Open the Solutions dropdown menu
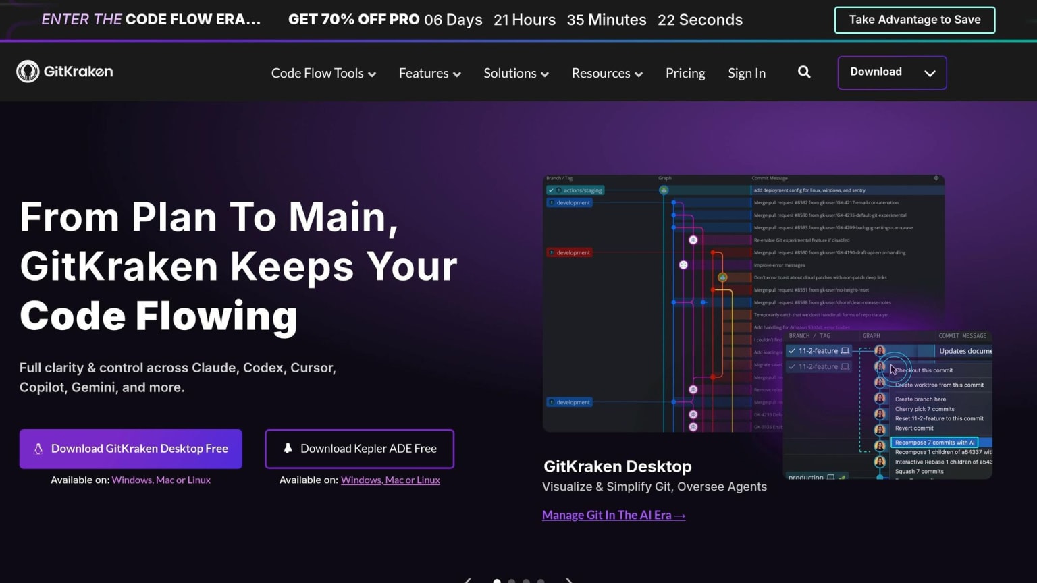 click(516, 73)
